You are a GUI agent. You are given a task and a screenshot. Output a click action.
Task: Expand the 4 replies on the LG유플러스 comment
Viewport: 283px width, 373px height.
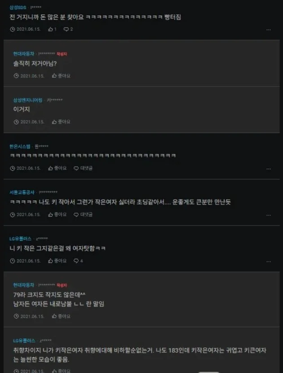(78, 261)
